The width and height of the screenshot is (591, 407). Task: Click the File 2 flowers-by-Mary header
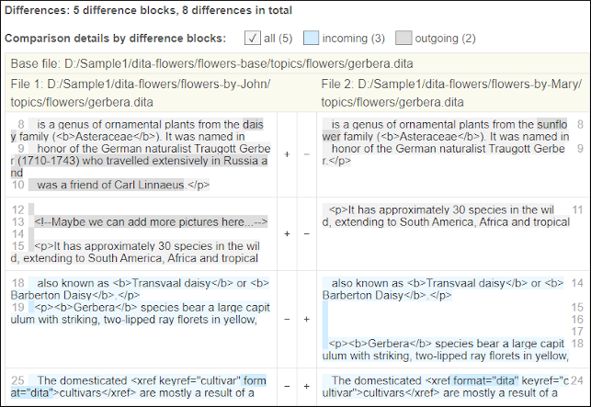pos(450,92)
